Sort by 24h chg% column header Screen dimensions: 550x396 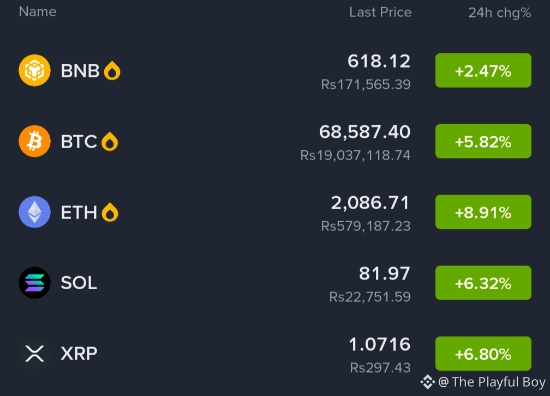(499, 13)
